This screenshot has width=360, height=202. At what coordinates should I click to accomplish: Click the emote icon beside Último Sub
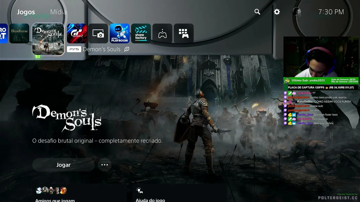(287, 81)
